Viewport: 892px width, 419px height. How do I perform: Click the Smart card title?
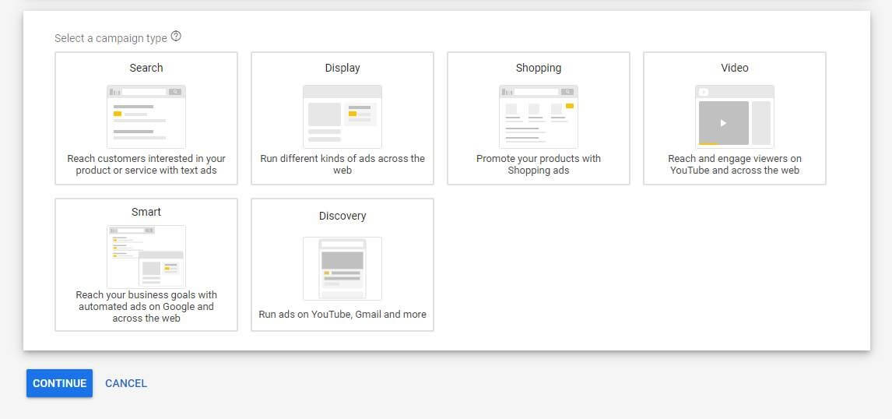pyautogui.click(x=146, y=212)
